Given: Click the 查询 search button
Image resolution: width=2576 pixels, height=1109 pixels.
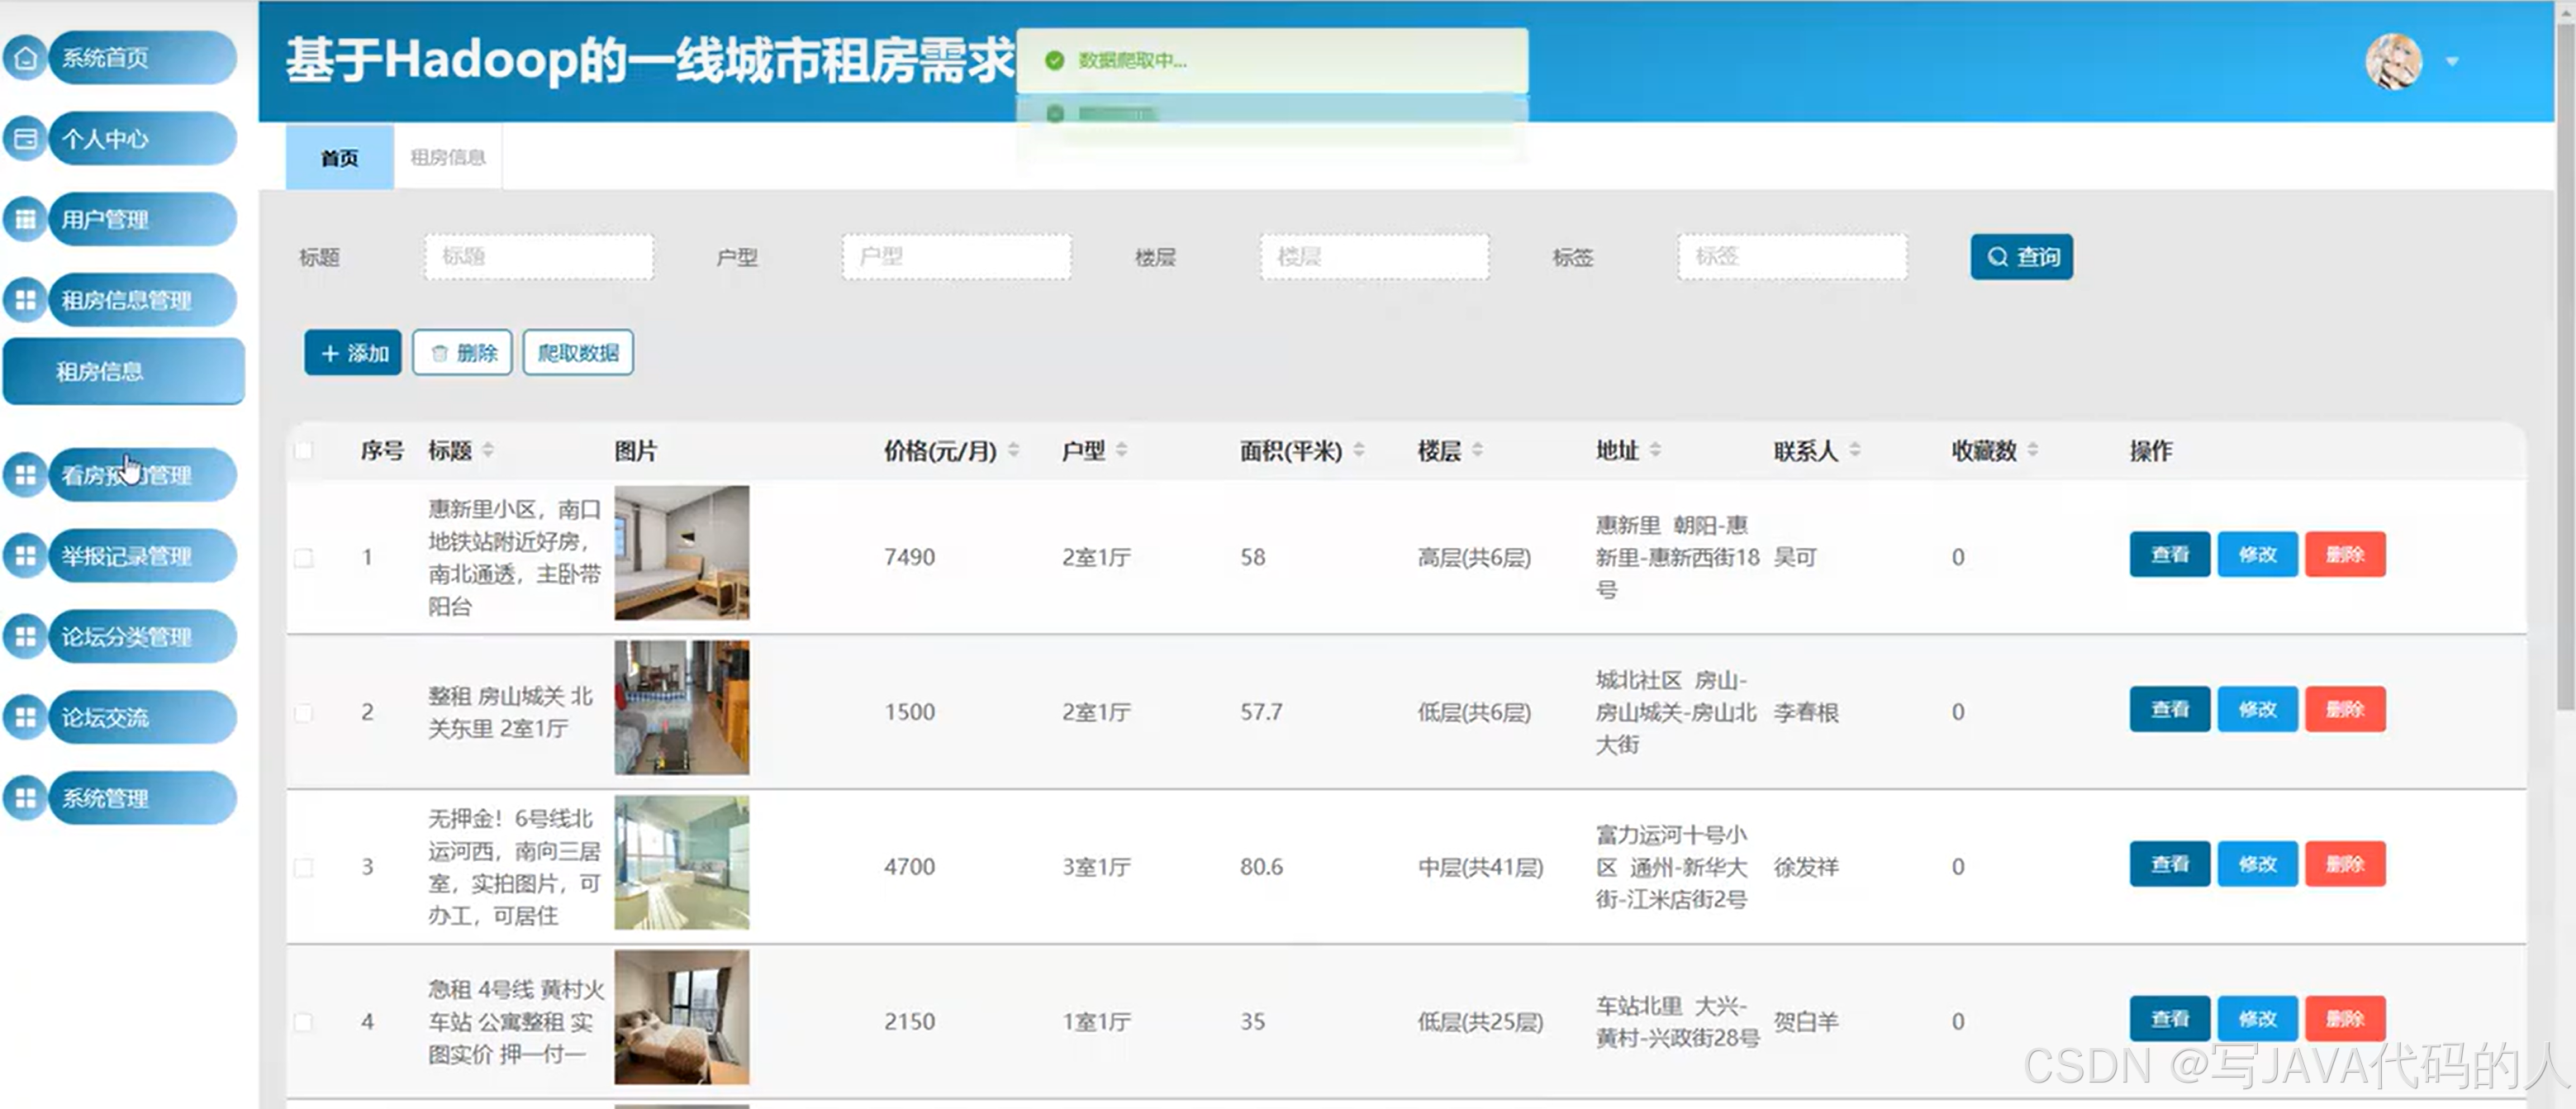Looking at the screenshot, I should (2021, 257).
